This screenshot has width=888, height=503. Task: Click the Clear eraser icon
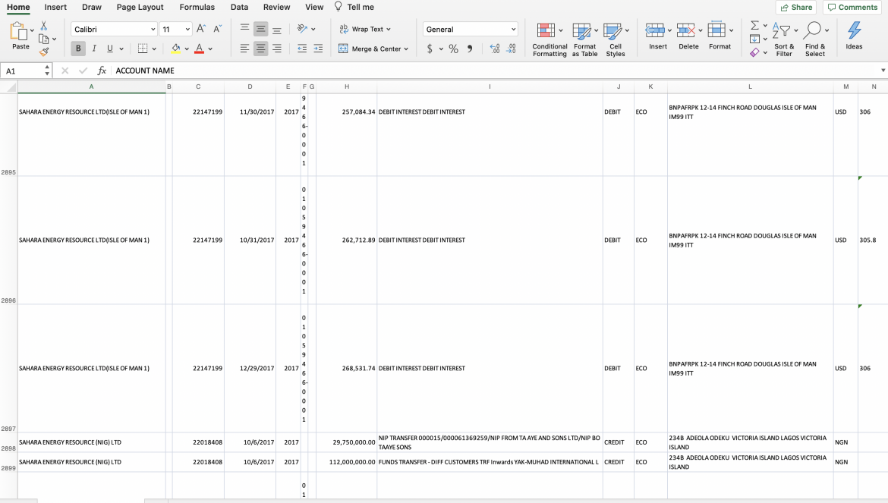pyautogui.click(x=754, y=52)
